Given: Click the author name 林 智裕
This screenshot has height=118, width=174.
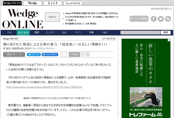Looking at the screenshot, I should [x=7, y=48].
